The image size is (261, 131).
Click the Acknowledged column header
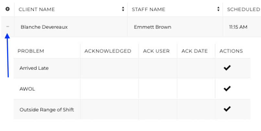click(108, 51)
